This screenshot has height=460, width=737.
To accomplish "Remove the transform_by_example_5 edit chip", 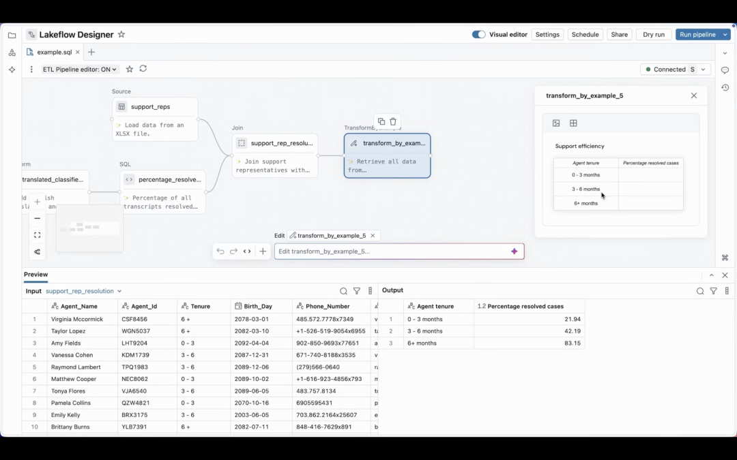I will point(373,236).
